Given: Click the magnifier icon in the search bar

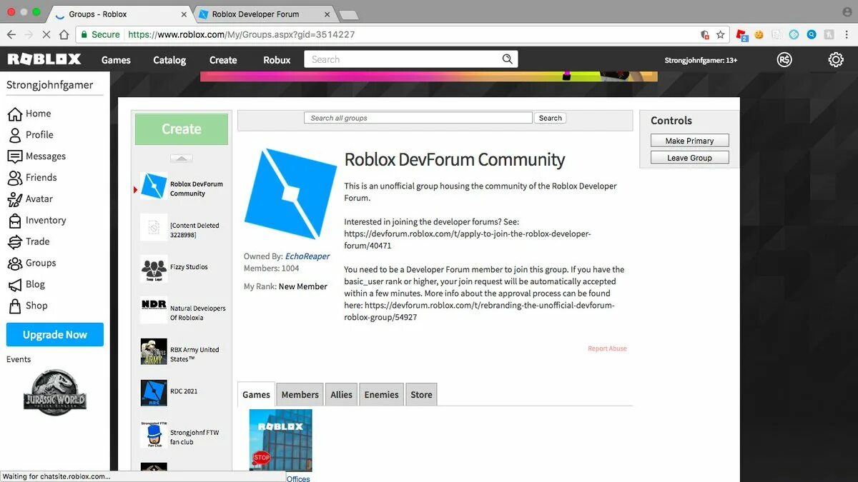Looking at the screenshot, I should [x=507, y=59].
